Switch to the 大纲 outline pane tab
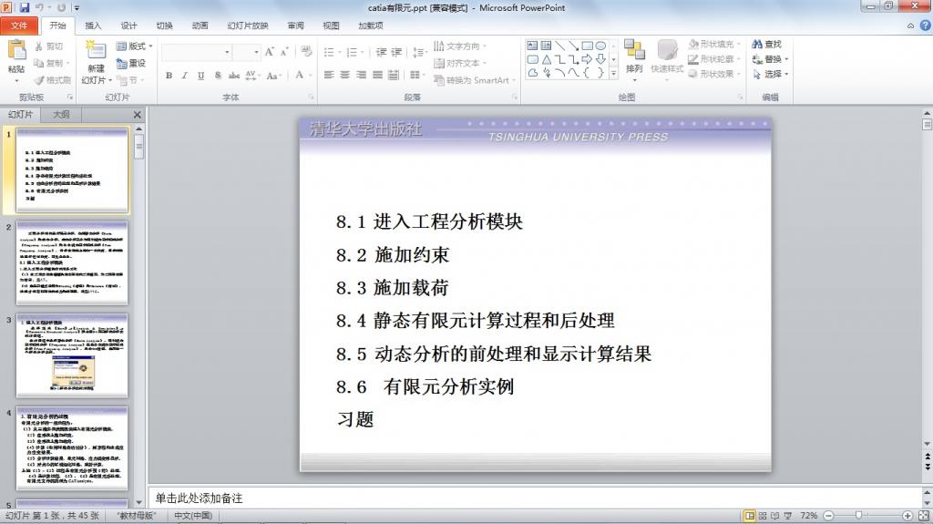This screenshot has width=933, height=524. [61, 114]
